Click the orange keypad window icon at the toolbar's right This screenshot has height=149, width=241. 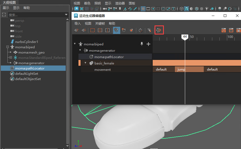point(231,30)
